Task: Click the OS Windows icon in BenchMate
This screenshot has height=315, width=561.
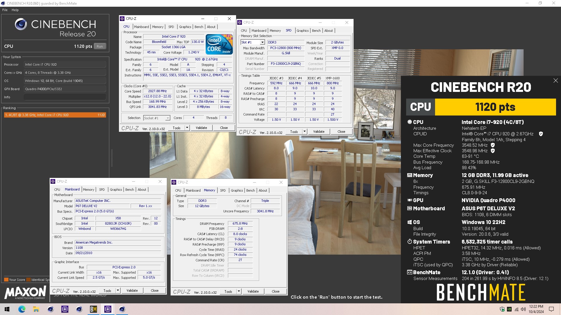Action: click(x=410, y=222)
